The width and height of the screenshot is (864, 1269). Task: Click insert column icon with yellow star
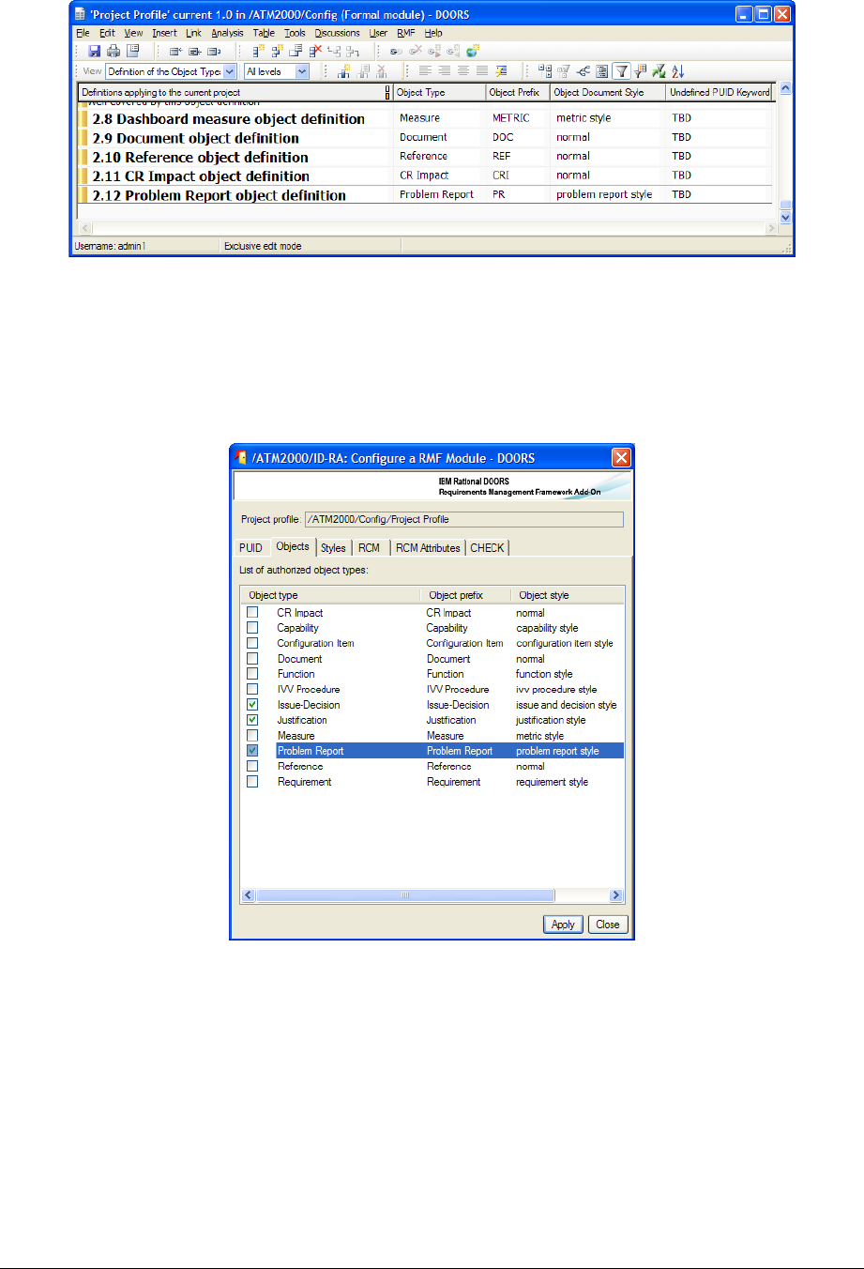tap(343, 71)
